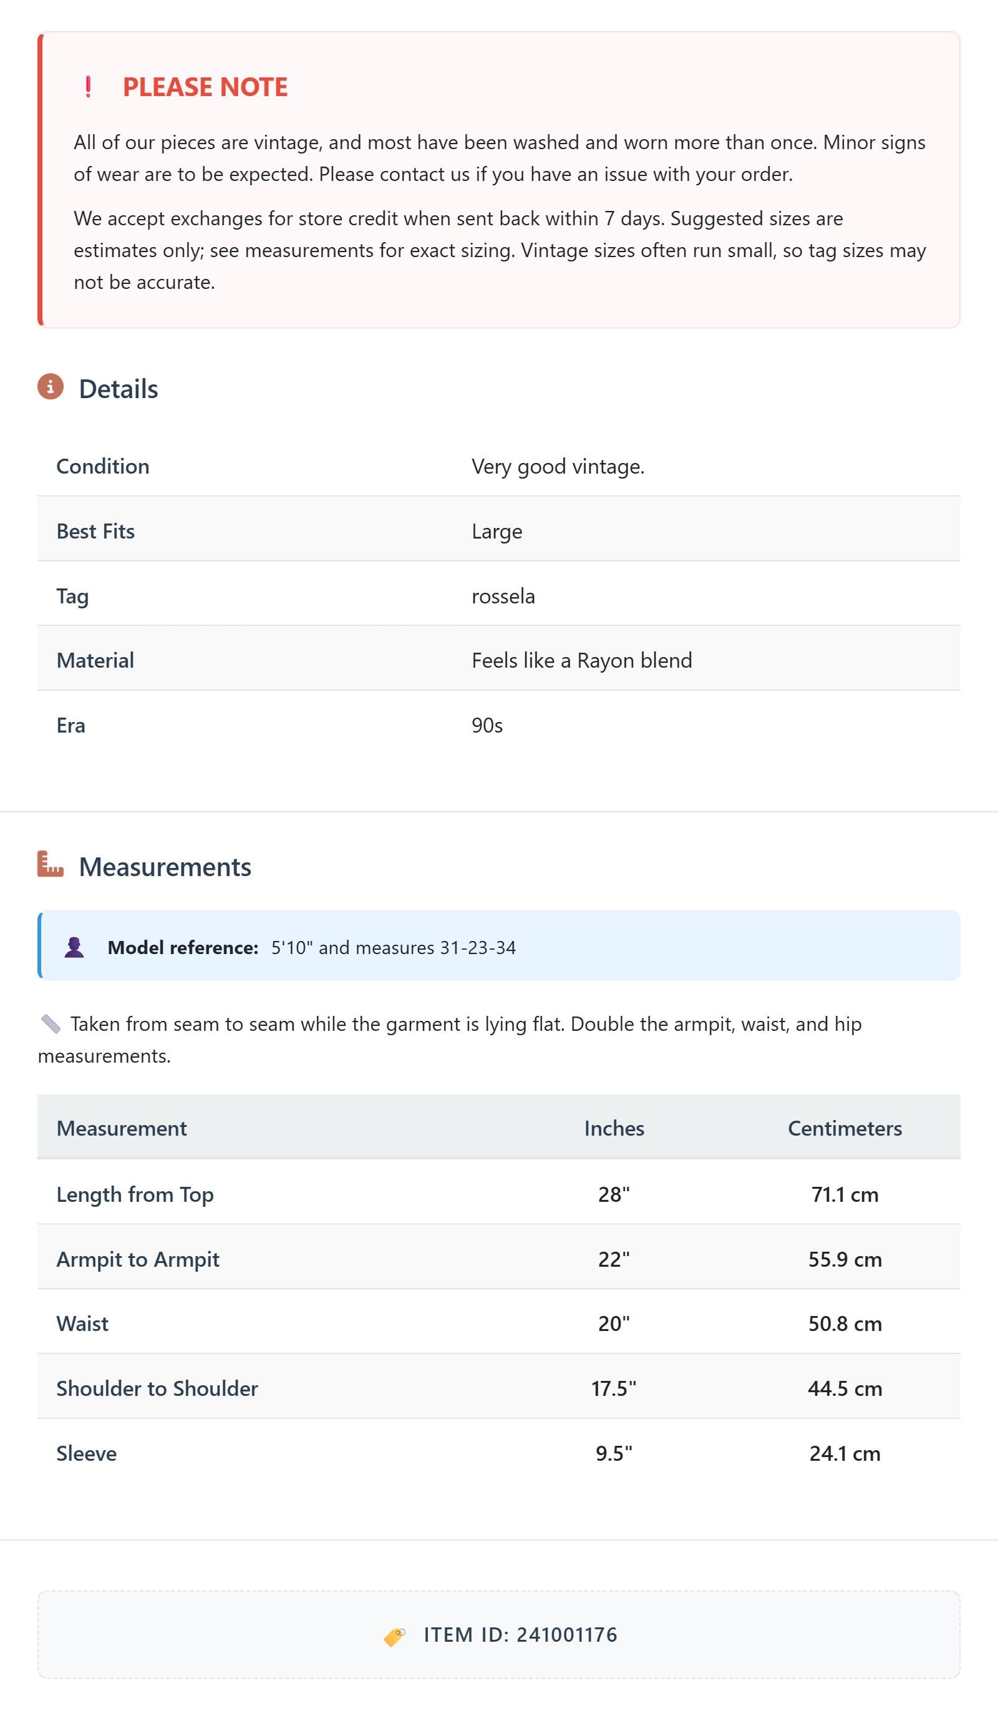Click the Tag value rossela
The image size is (998, 1711).
coord(503,596)
